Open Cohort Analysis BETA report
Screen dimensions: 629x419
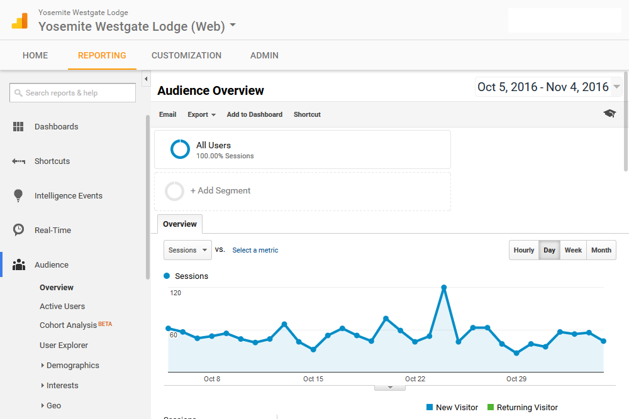tap(76, 325)
